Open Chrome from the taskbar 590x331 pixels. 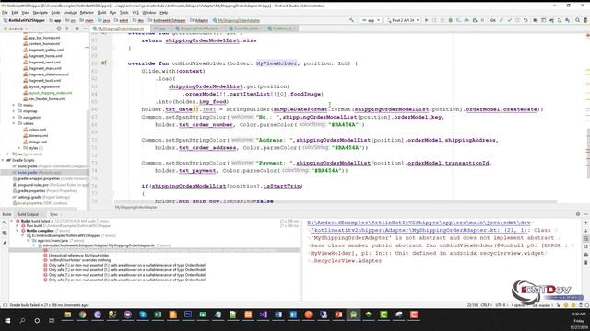point(82,314)
